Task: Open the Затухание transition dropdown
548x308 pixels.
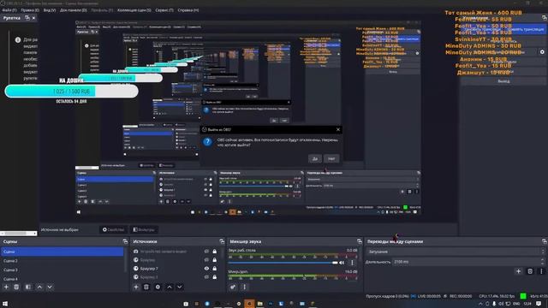Action: click(456, 252)
